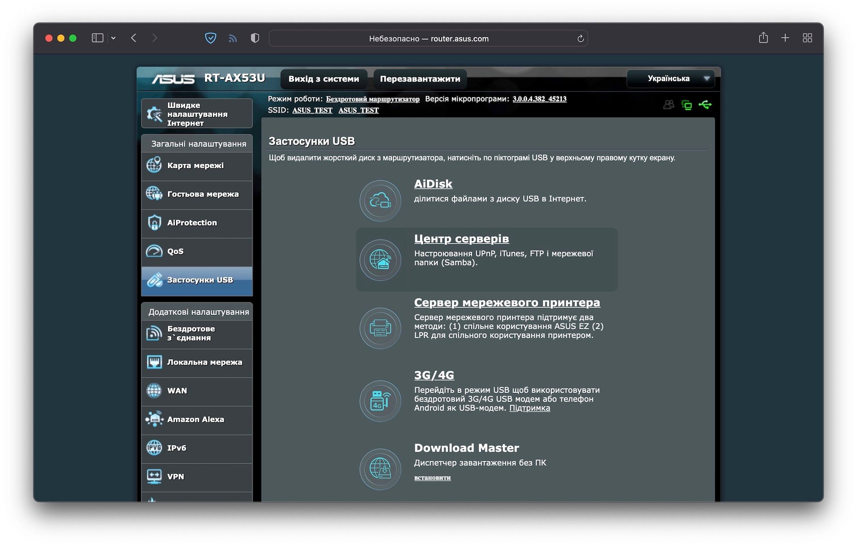Image resolution: width=857 pixels, height=546 pixels.
Task: Click the Карта мережі sidebar icon
Action: click(154, 165)
